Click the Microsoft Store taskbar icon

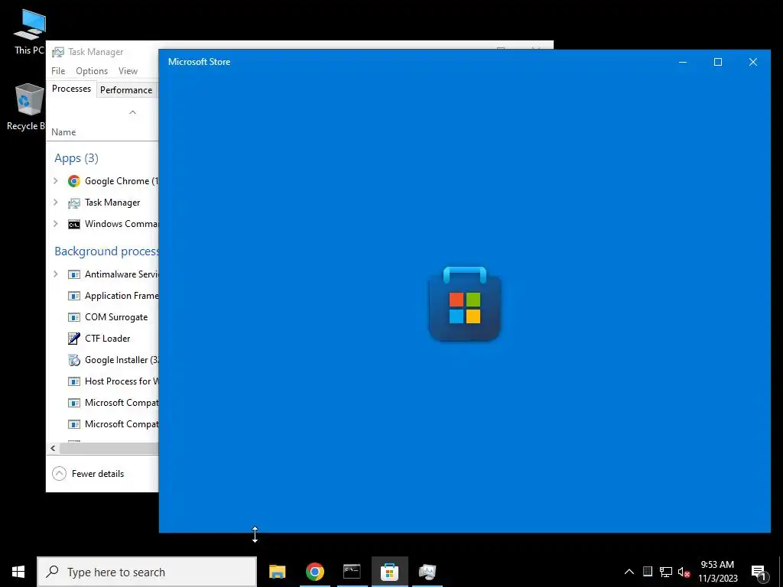[x=389, y=572]
